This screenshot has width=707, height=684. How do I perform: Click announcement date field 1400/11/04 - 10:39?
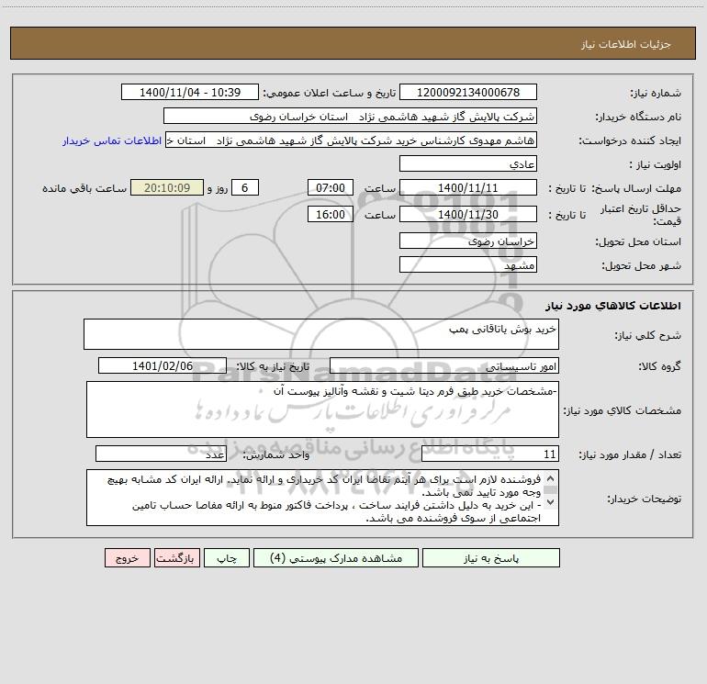pos(190,92)
